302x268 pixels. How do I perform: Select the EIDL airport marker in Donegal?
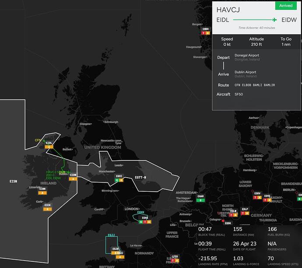tap(49, 143)
